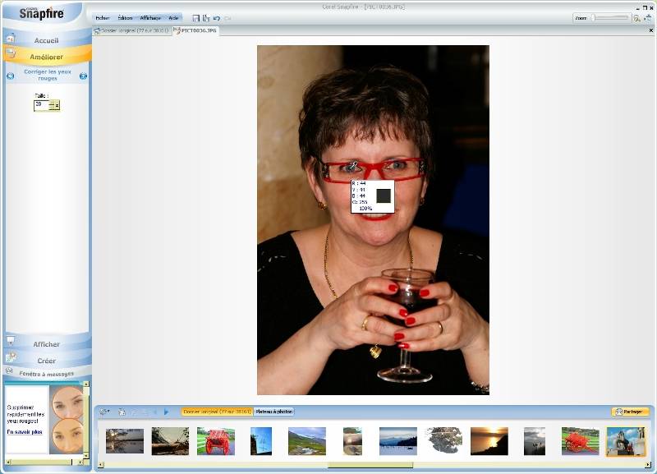657x474 pixels.
Task: Open the Taille size dropdown arrow
Action: coord(57,105)
